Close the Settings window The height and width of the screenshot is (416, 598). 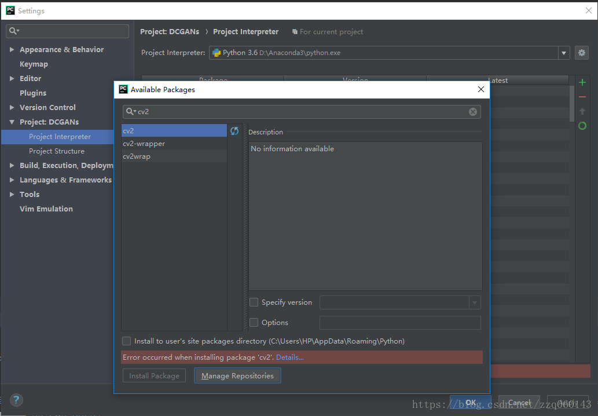(589, 10)
